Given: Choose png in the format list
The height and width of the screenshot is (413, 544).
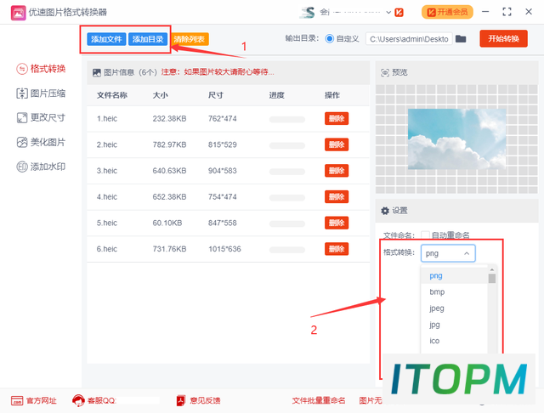Looking at the screenshot, I should [x=454, y=275].
